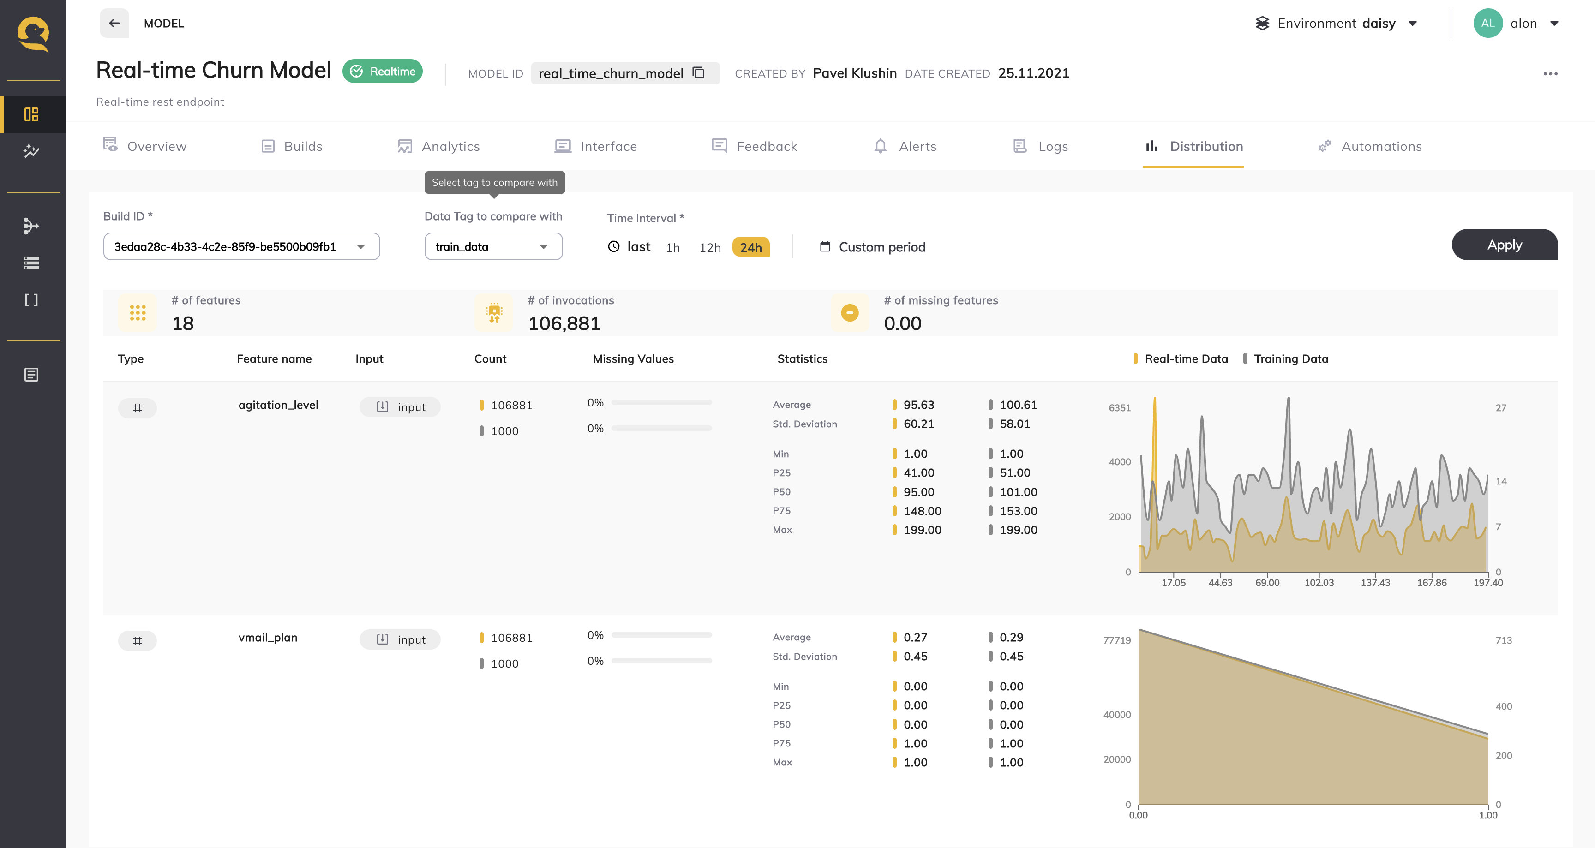Open the three-dot more options menu
The image size is (1595, 848).
1550,74
